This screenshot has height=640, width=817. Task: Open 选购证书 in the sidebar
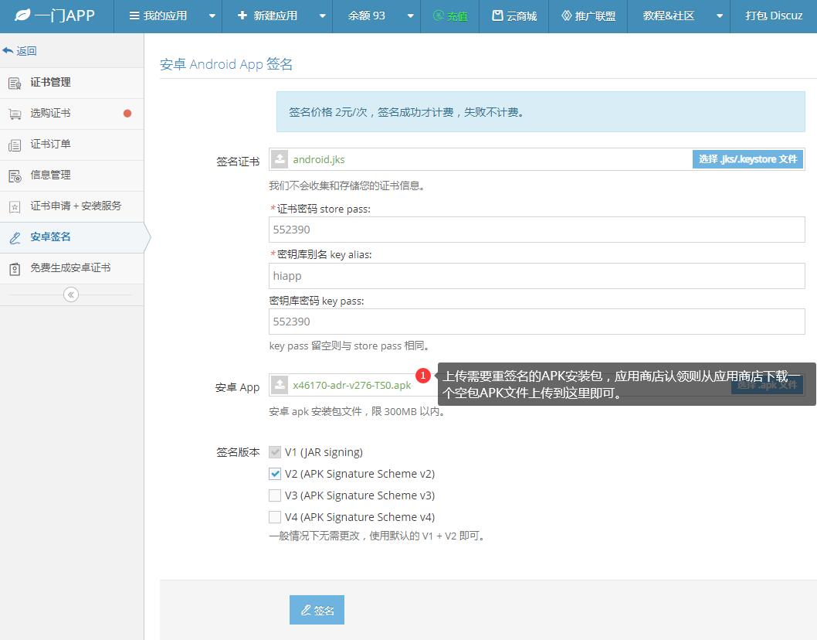pos(72,114)
